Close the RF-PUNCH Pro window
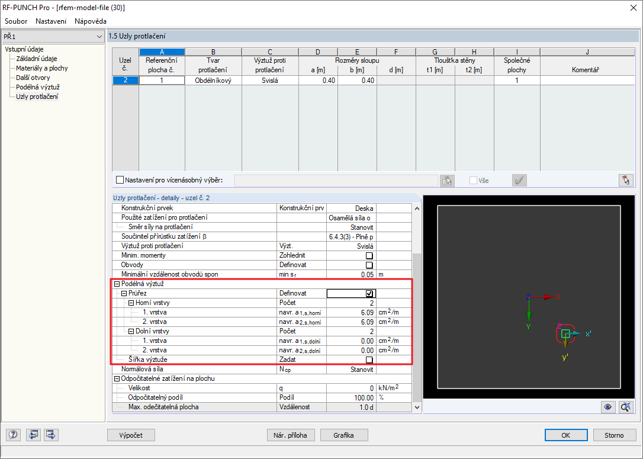 (x=633, y=8)
